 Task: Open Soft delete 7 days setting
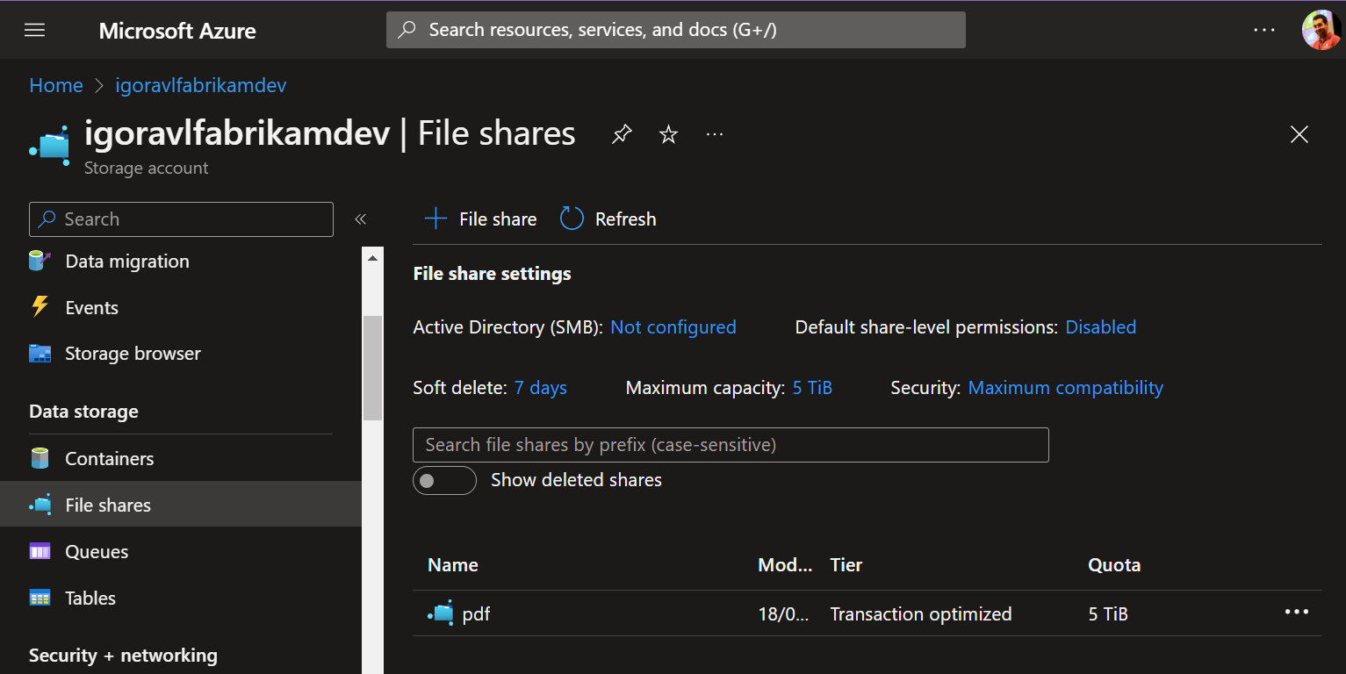(541, 388)
